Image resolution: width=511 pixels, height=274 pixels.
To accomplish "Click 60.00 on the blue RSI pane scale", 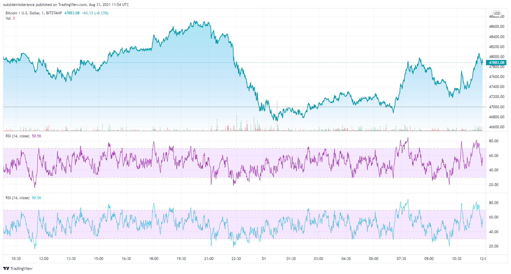I will tap(494, 217).
